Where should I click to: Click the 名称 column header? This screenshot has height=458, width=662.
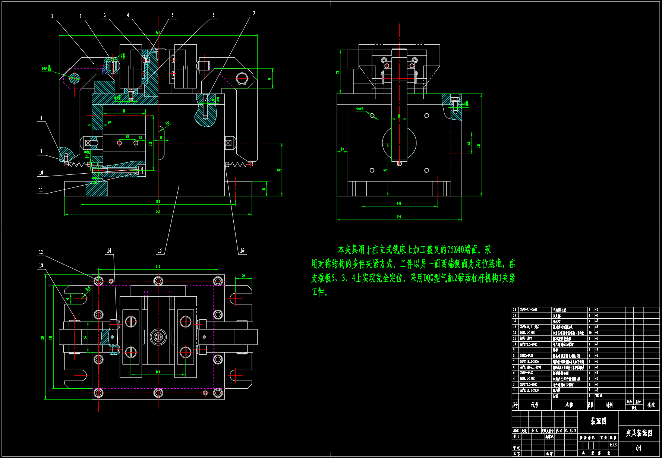pyautogui.click(x=569, y=405)
